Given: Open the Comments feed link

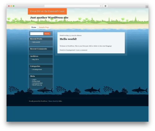Looking at the screenshot, I should tap(37, 83).
